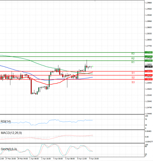153x161 pixels.
Task: Click the 0.00483 MACD scale value
Action: (x=148, y=131)
